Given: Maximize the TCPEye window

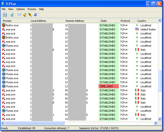Looking at the screenshot, I should 154,4.
